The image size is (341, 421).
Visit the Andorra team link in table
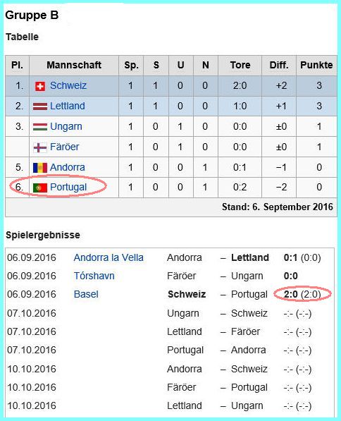click(x=68, y=167)
